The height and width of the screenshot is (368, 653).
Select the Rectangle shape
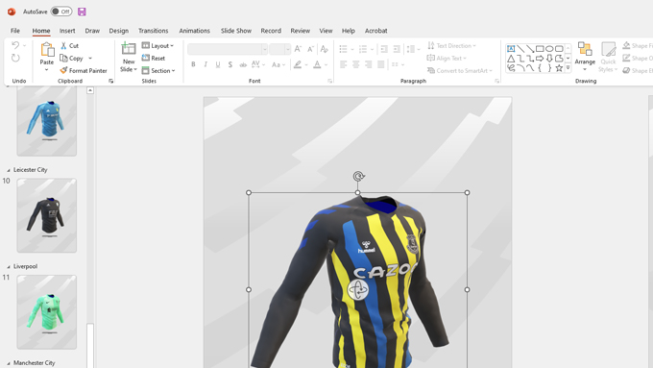click(x=540, y=49)
